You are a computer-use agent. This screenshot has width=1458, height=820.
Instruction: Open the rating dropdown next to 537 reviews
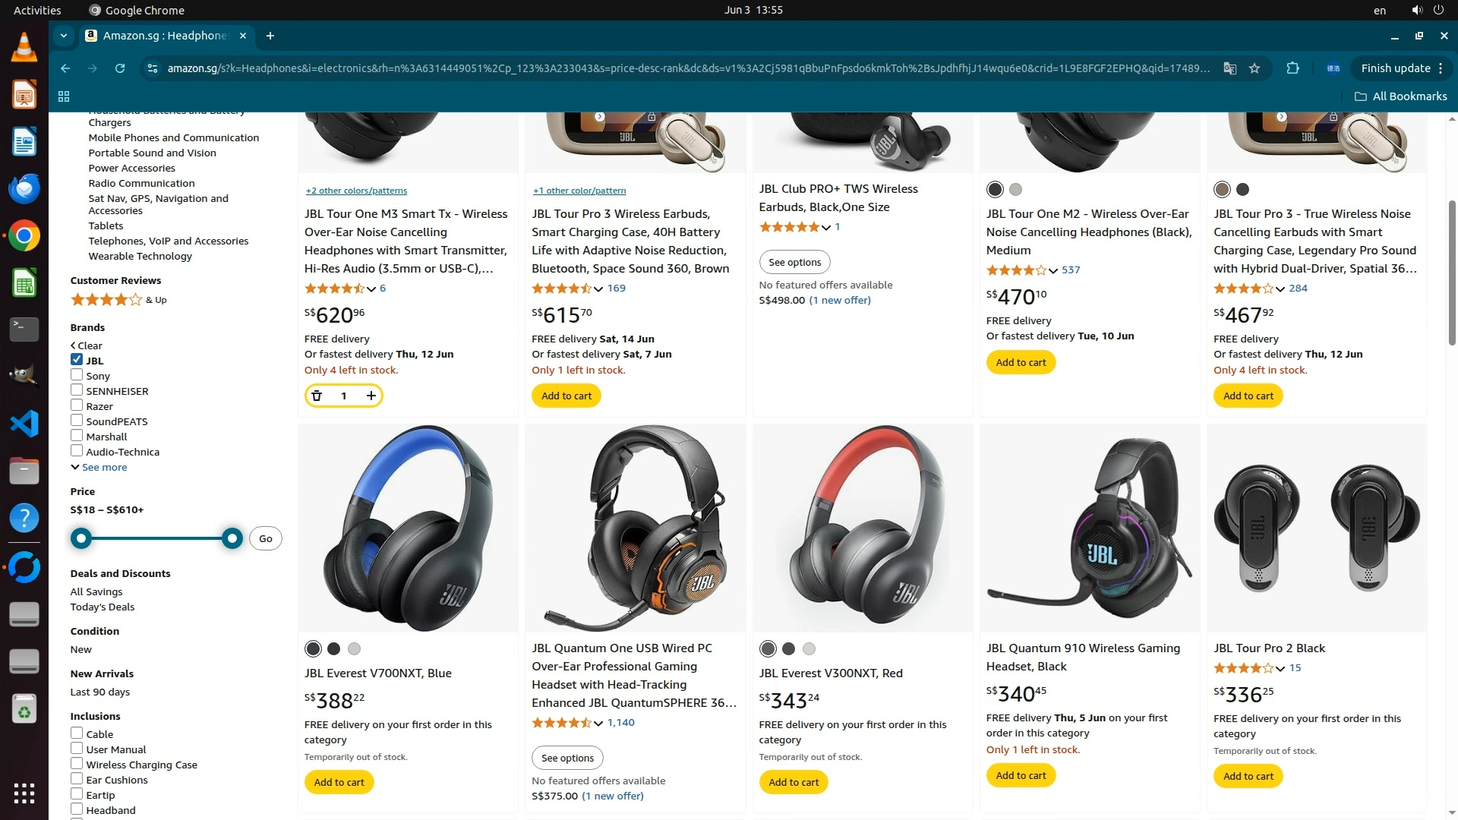[1053, 270]
